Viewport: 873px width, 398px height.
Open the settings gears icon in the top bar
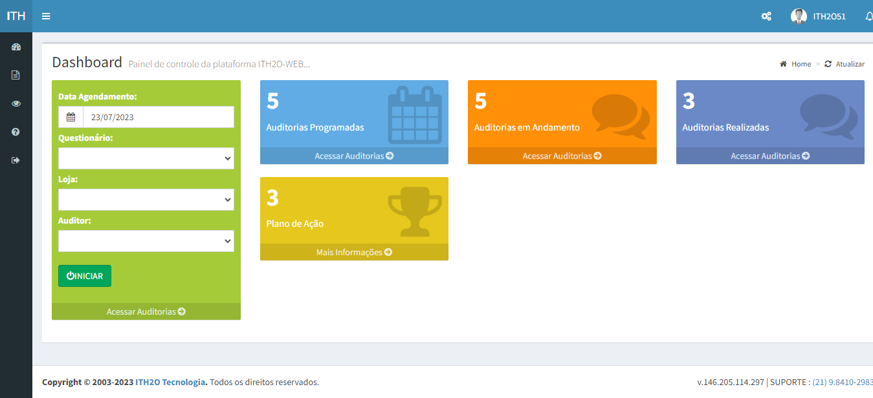(766, 16)
